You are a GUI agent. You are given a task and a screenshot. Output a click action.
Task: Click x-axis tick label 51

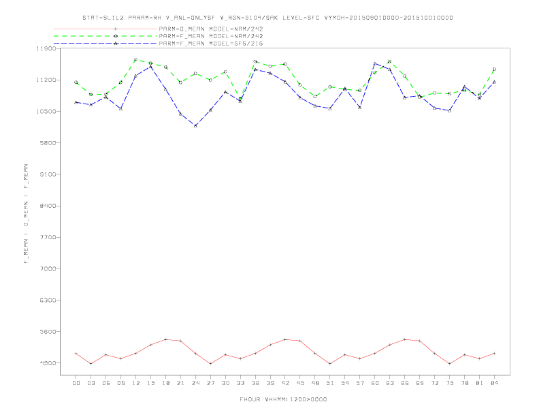coord(330,383)
